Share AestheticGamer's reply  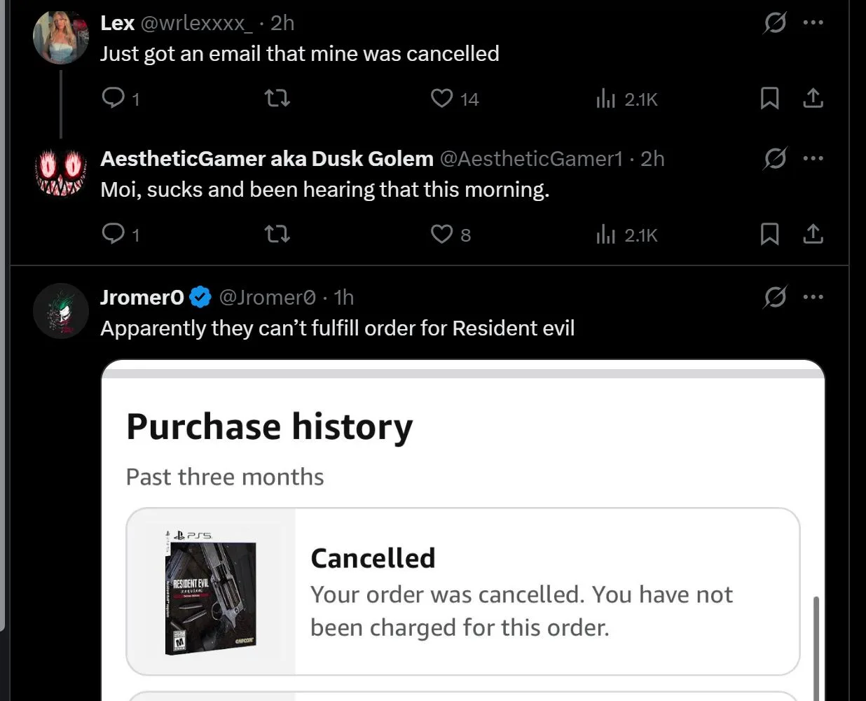pos(813,234)
